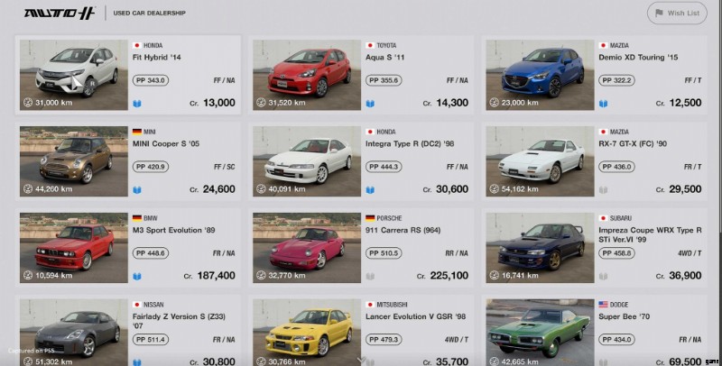722x366 pixels.
Task: Click the Japan flag icon beside SUBARU
Action: coord(603,218)
